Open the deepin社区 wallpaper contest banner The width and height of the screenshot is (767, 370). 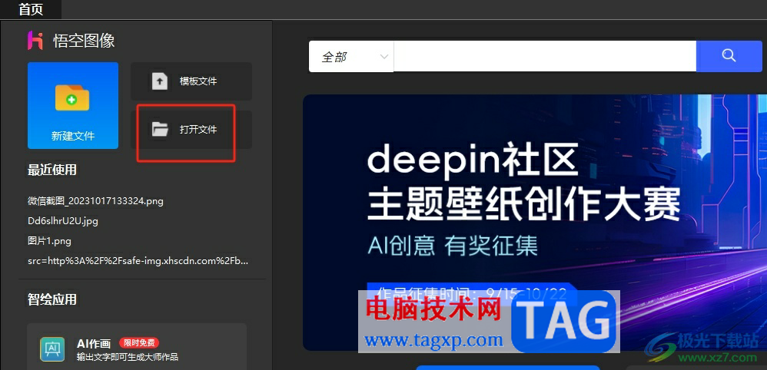pos(535,223)
